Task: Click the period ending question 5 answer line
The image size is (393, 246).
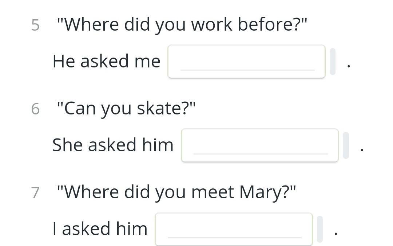Action: (x=349, y=66)
